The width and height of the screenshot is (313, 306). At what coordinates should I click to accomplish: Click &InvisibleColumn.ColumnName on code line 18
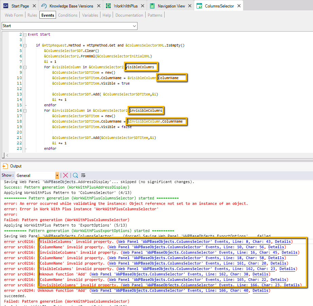(155, 122)
